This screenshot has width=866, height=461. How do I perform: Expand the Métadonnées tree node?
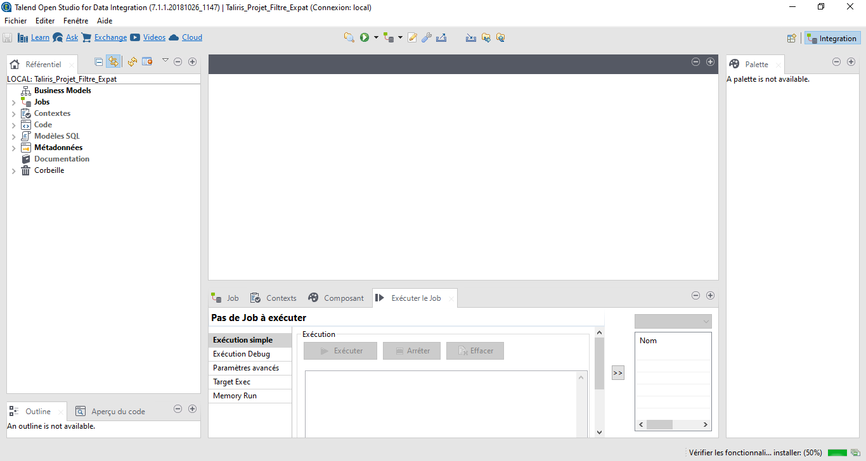click(13, 147)
